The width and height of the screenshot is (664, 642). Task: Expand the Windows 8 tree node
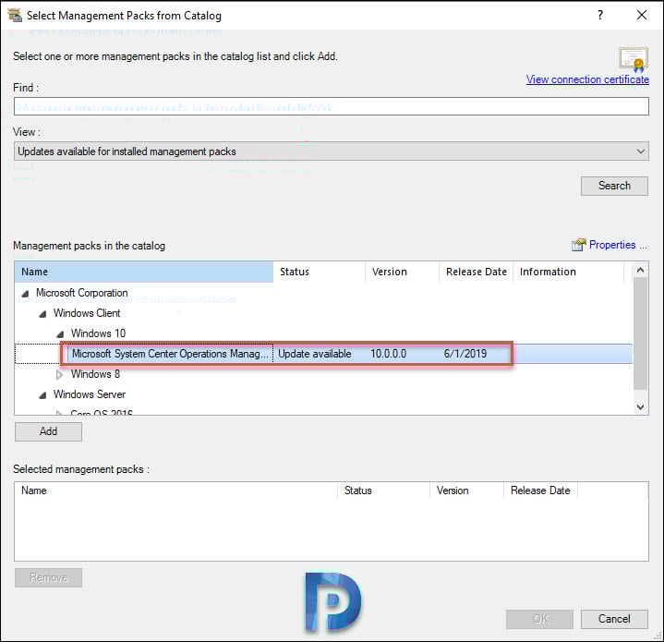tap(60, 374)
